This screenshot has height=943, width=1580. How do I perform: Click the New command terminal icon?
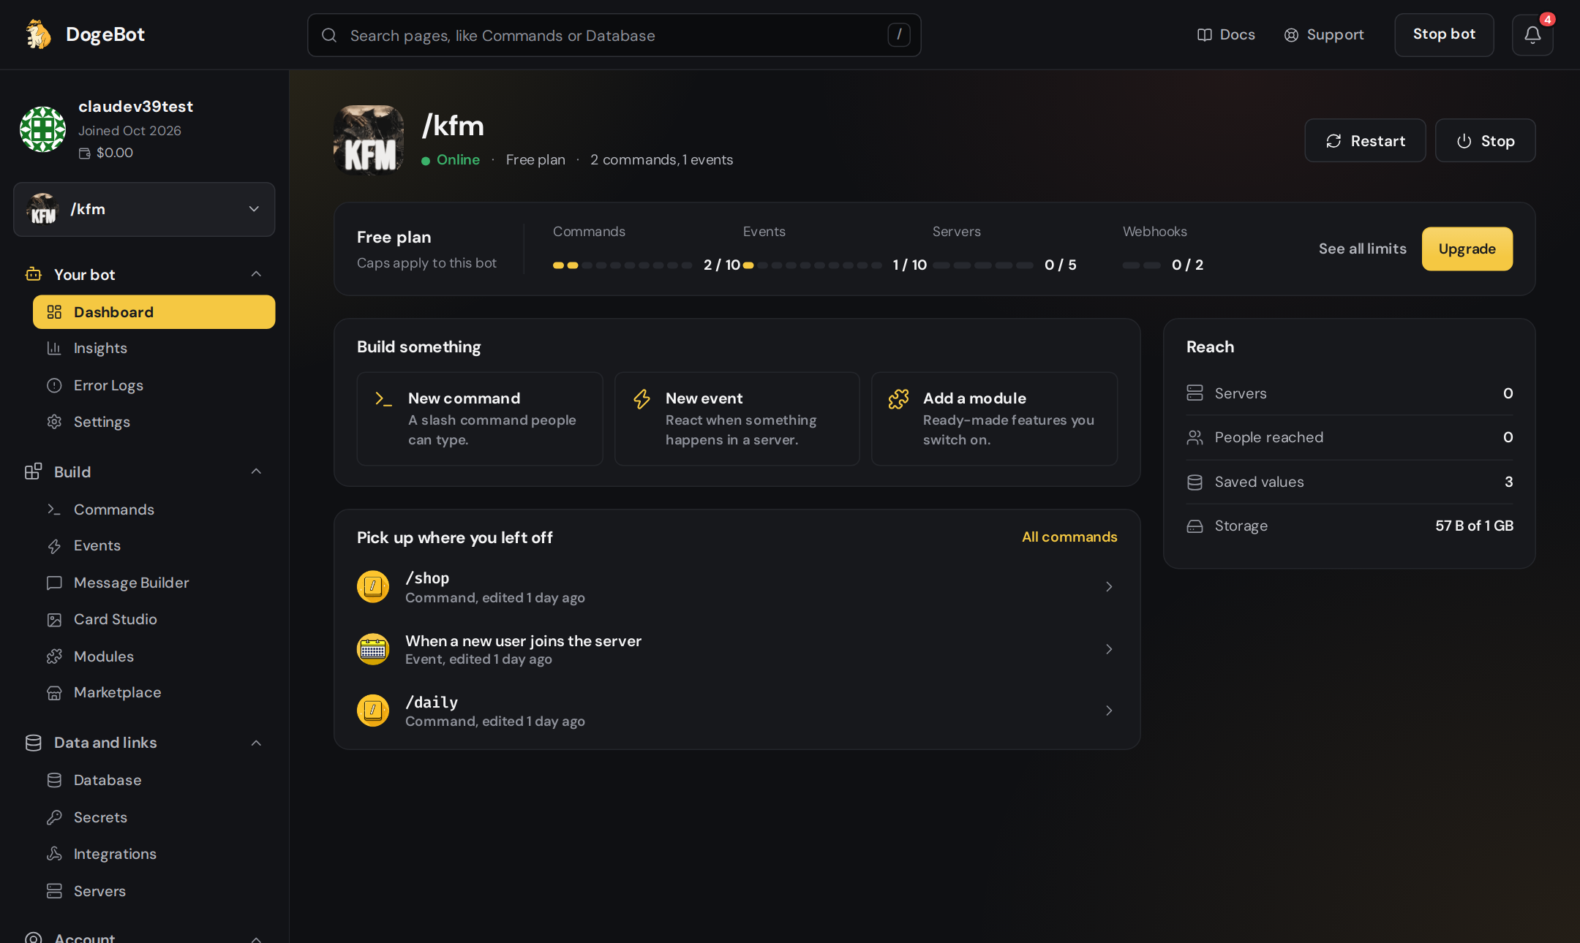383,398
